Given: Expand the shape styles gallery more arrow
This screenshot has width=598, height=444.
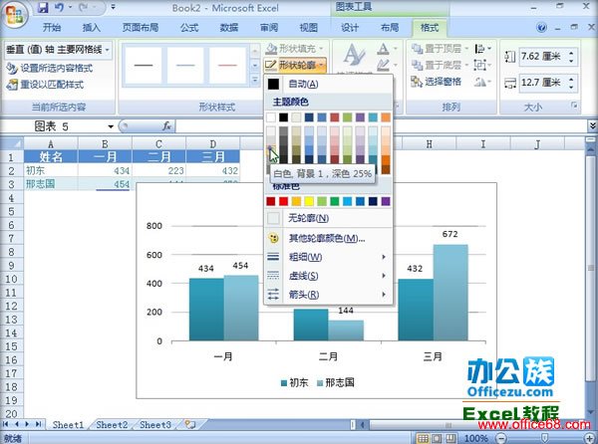Looking at the screenshot, I should pos(255,80).
